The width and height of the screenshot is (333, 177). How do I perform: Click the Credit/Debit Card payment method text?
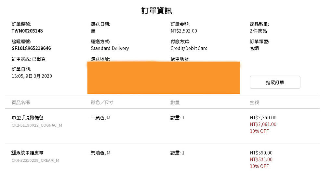189,48
